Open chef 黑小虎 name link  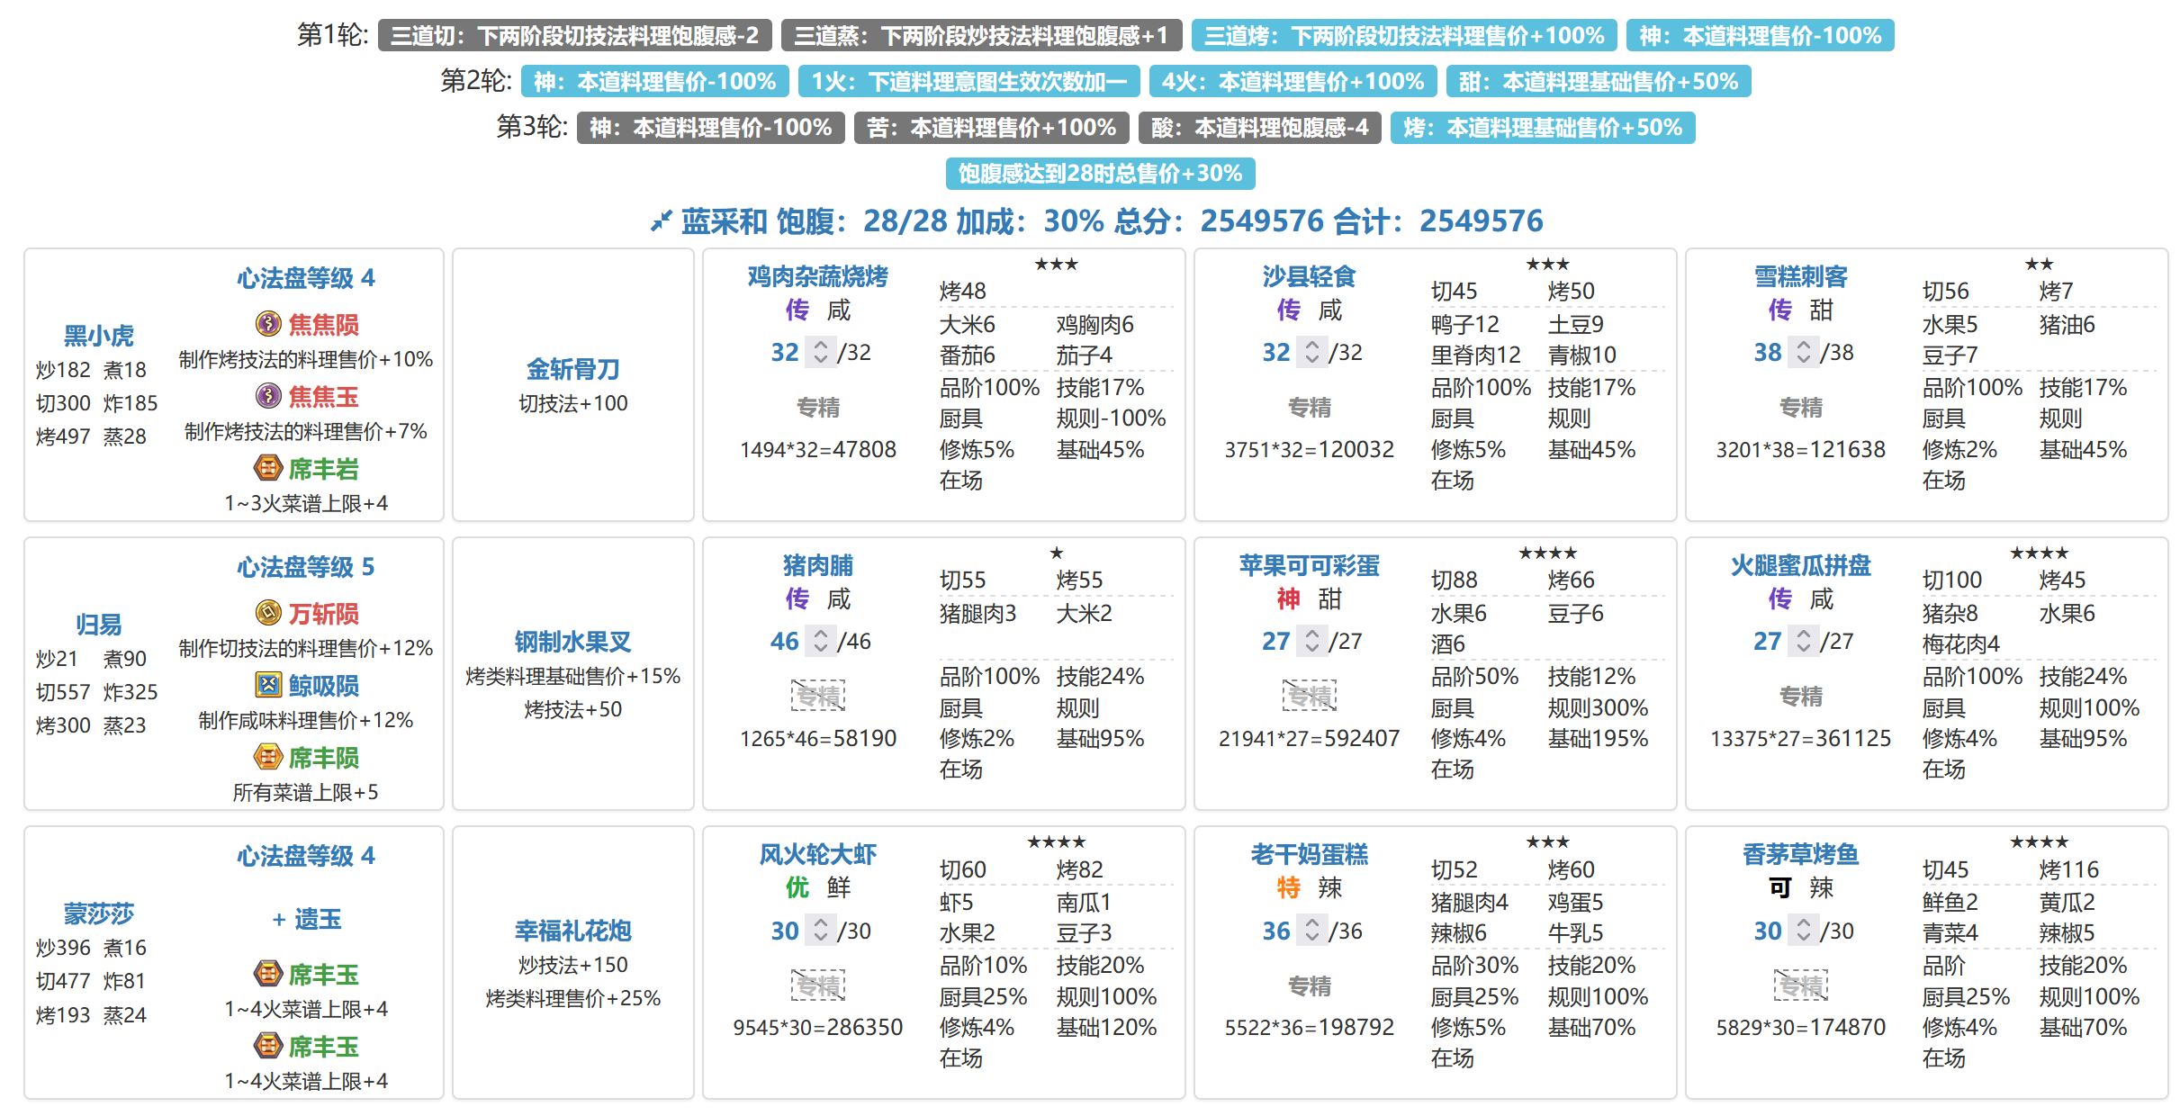98,336
